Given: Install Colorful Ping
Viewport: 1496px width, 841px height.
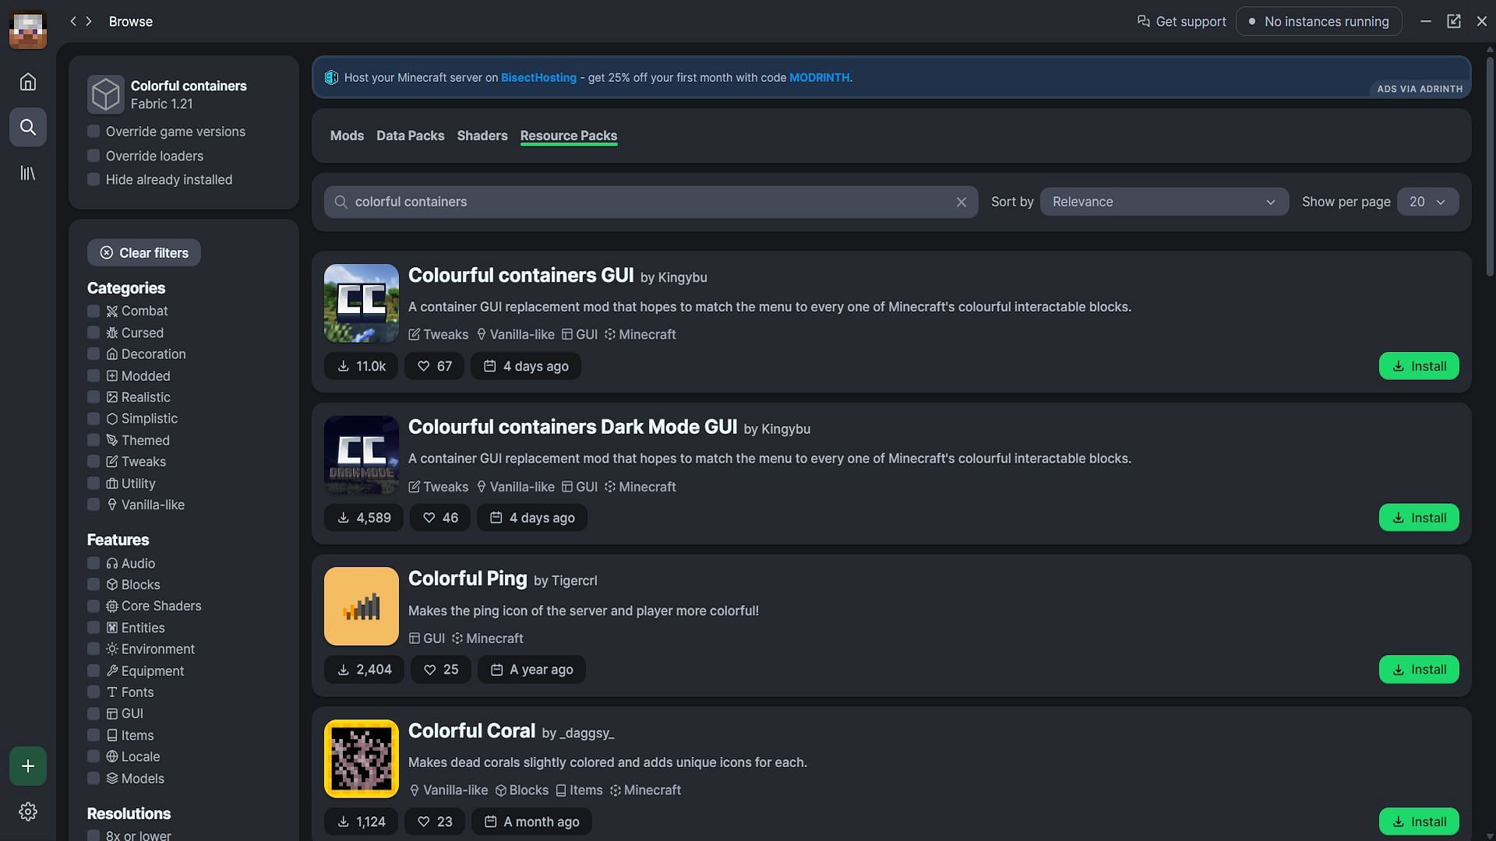Looking at the screenshot, I should pos(1419,670).
